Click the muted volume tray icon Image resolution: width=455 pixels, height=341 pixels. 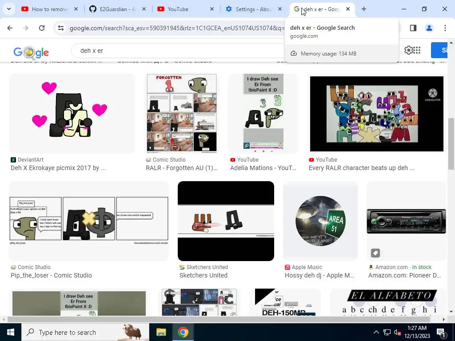(397, 332)
